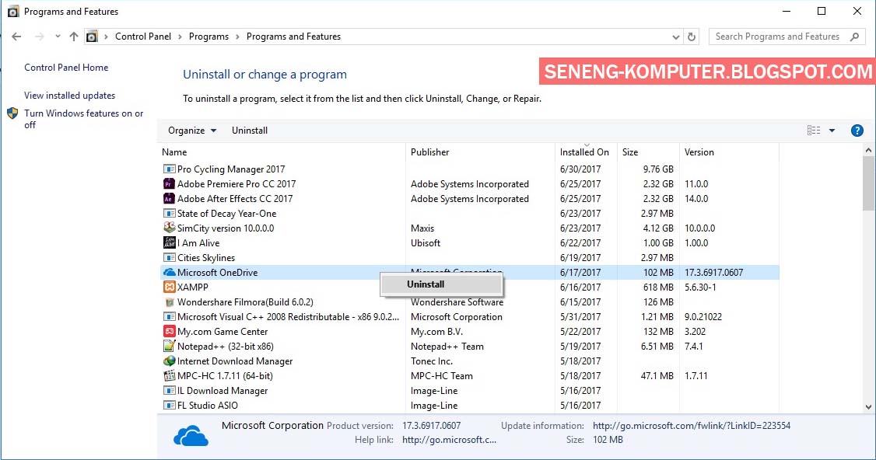Image resolution: width=876 pixels, height=460 pixels.
Task: Click inside the Search Programs and Features box
Action: tap(778, 36)
